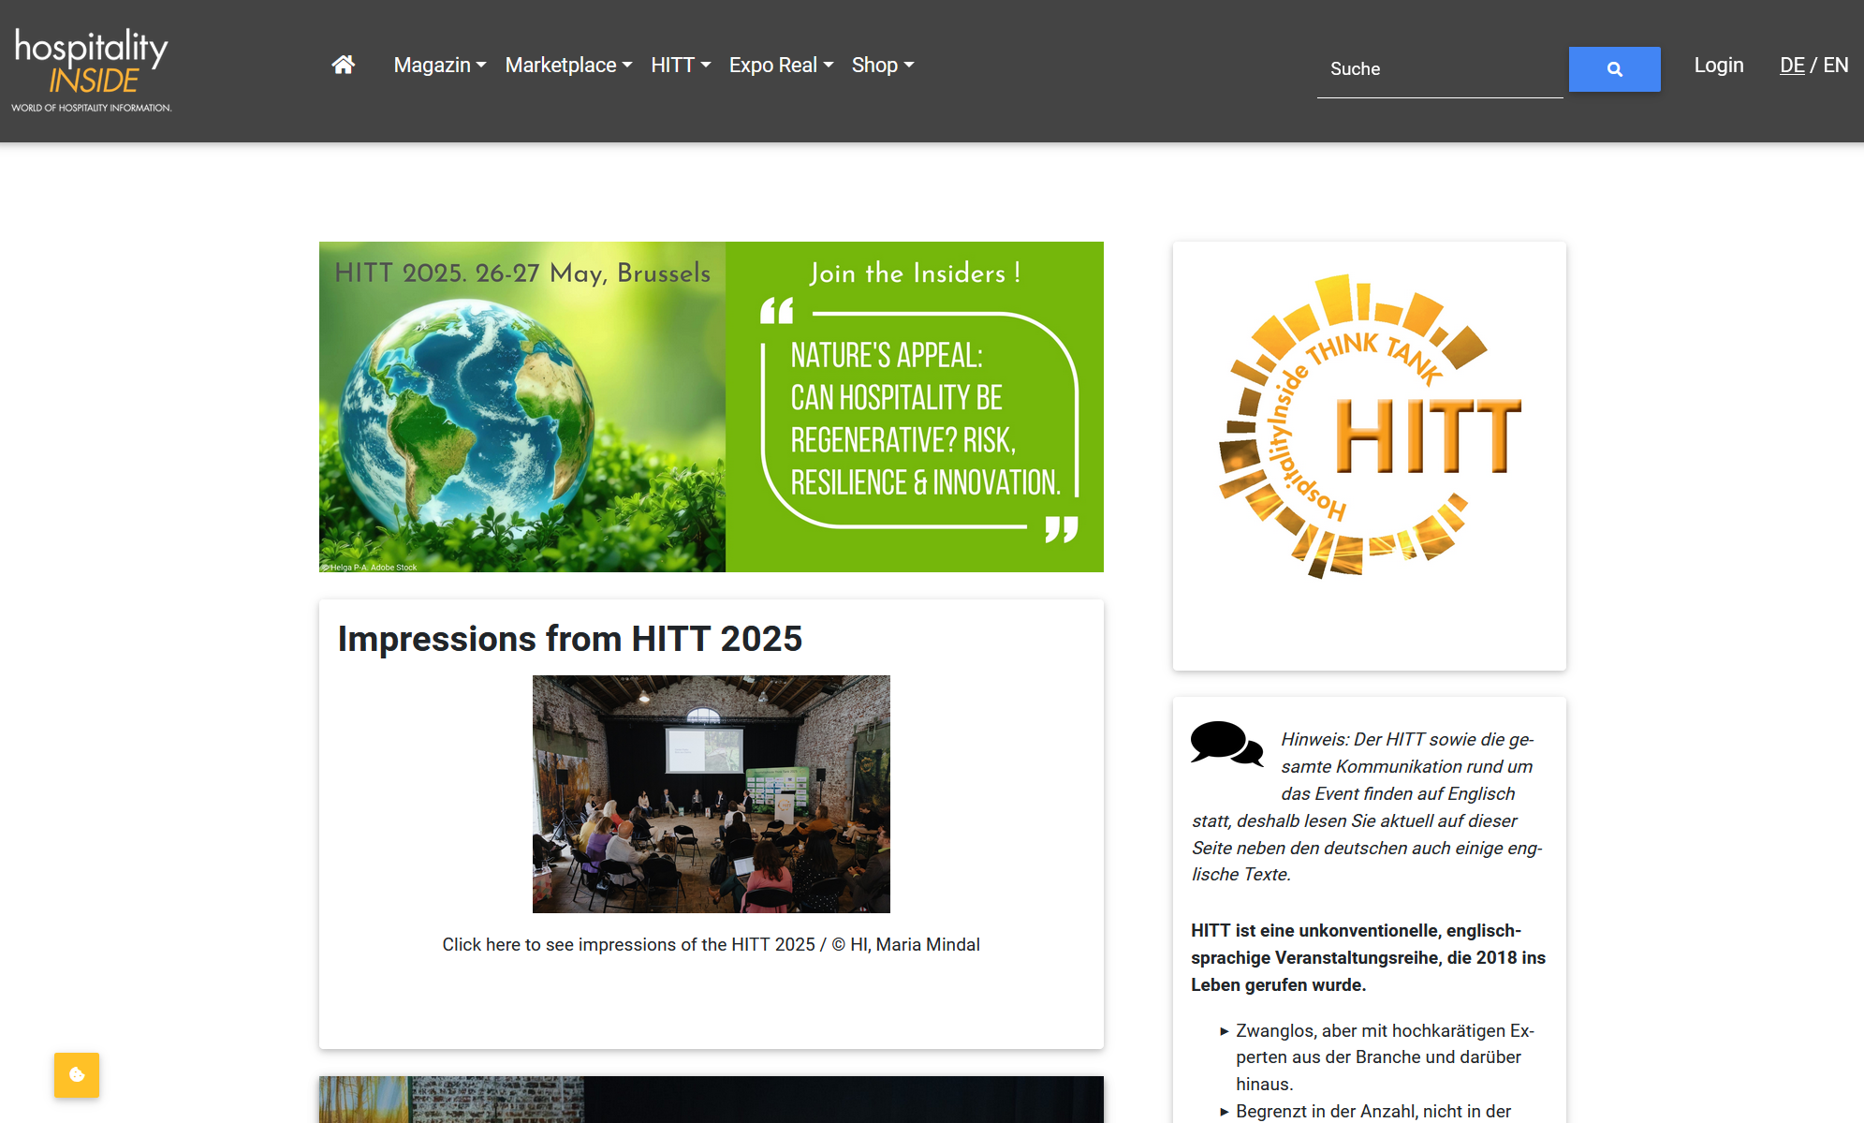Open the HITT dropdown in navbar
The width and height of the screenshot is (1864, 1123).
pyautogui.click(x=681, y=65)
